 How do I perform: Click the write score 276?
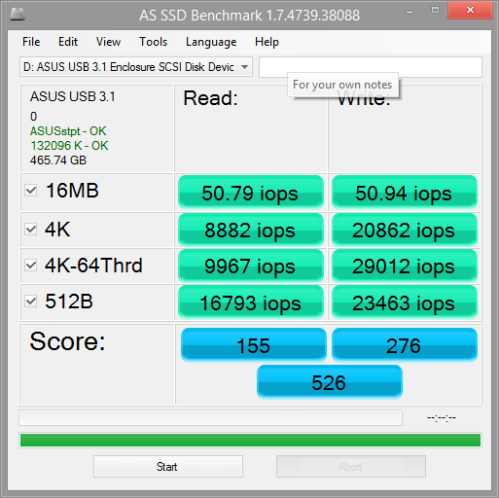click(405, 345)
